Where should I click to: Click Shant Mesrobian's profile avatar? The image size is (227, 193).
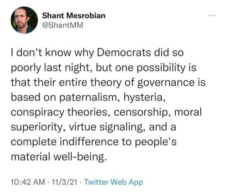click(24, 20)
